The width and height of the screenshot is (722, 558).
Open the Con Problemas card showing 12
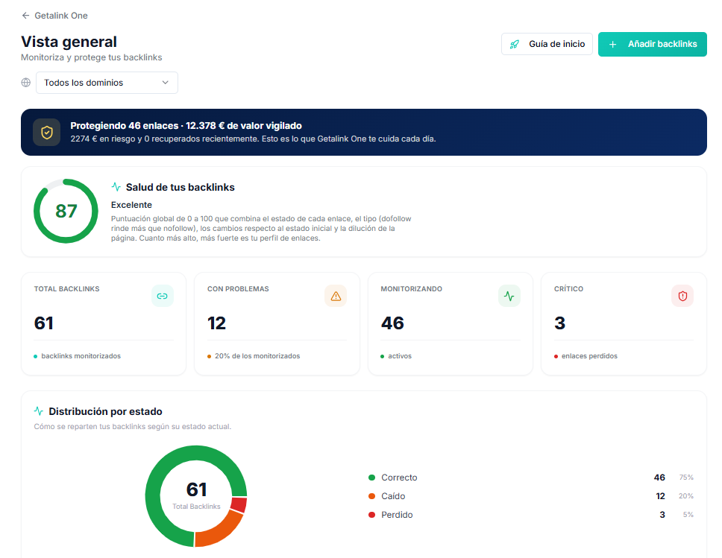coord(277,324)
